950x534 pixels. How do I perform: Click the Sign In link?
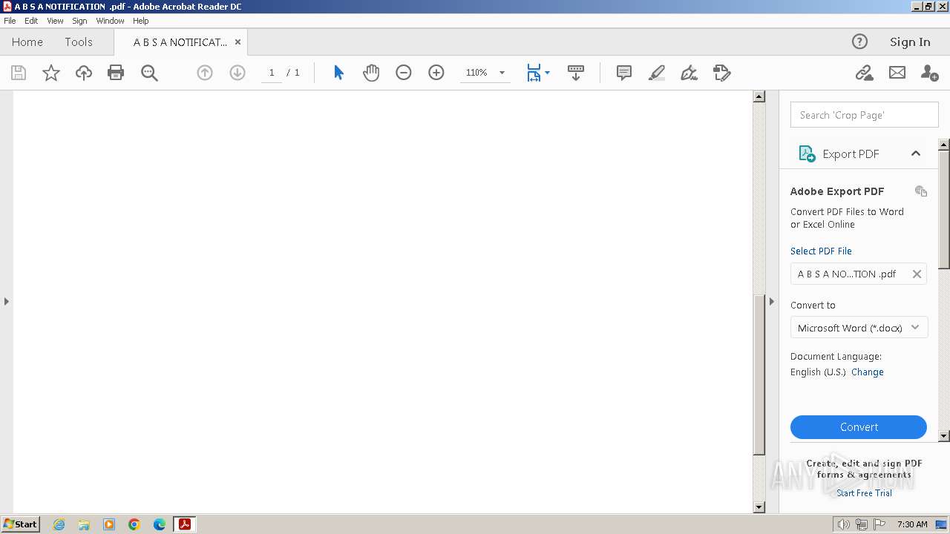tap(910, 42)
